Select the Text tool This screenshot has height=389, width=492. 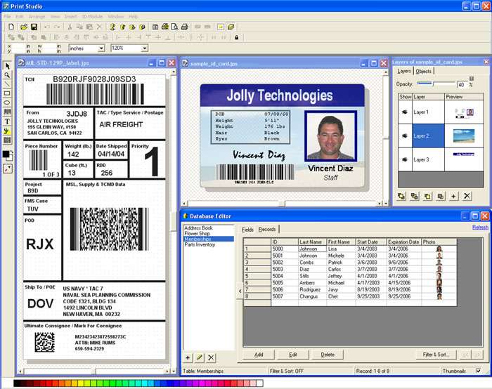click(7, 121)
